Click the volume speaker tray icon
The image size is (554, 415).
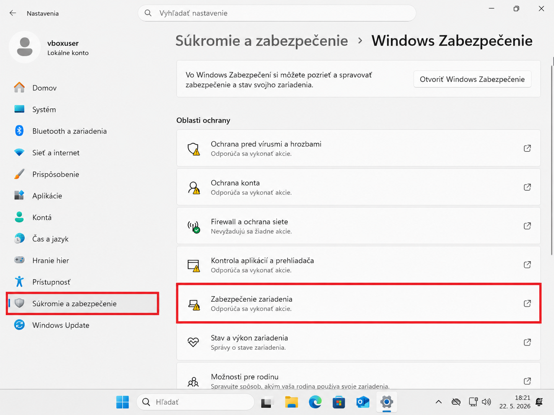(x=486, y=402)
